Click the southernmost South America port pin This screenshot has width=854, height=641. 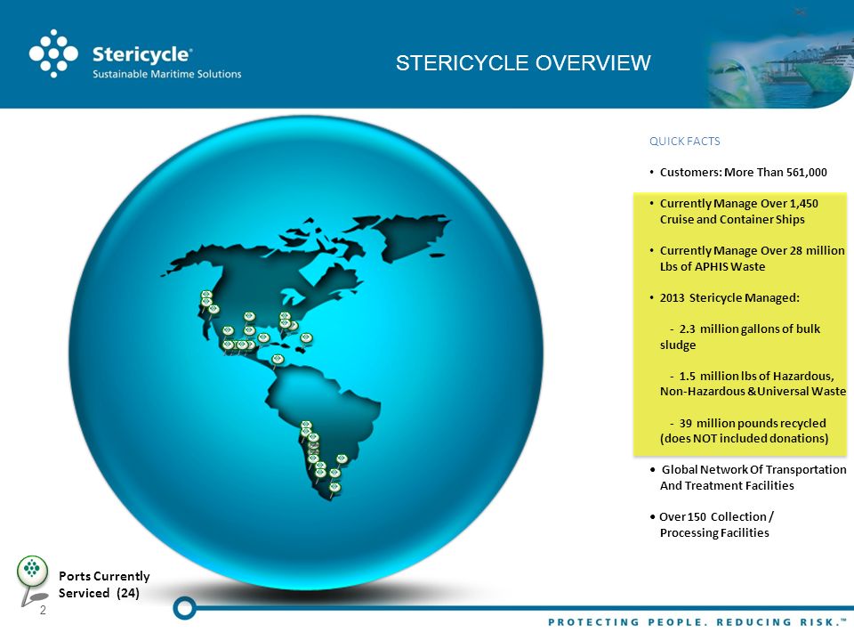[x=334, y=488]
